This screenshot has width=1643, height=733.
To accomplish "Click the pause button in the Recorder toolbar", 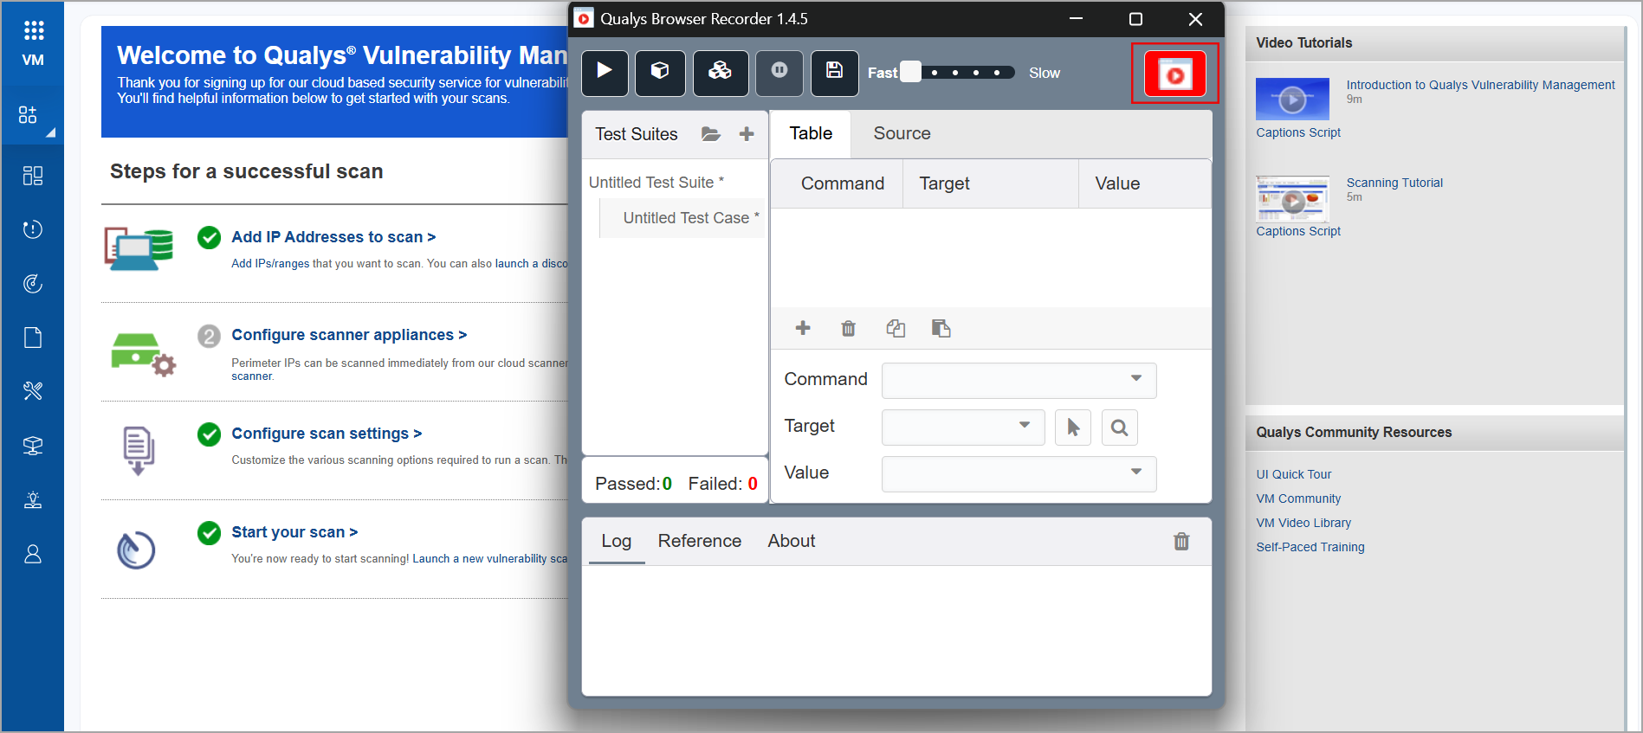I will [779, 73].
